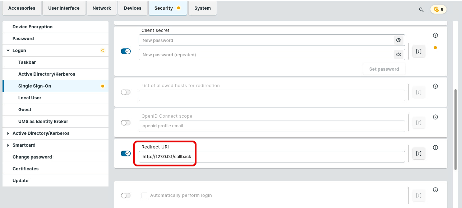Disable the Client secret toggle

126,51
